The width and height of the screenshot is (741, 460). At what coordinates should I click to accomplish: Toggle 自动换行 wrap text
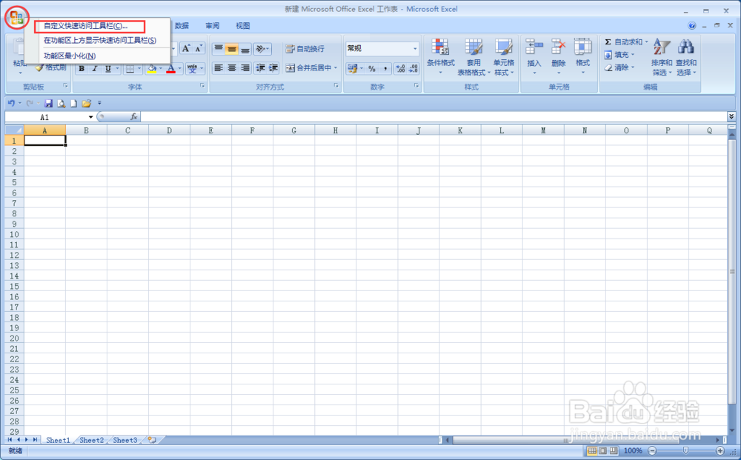click(305, 49)
